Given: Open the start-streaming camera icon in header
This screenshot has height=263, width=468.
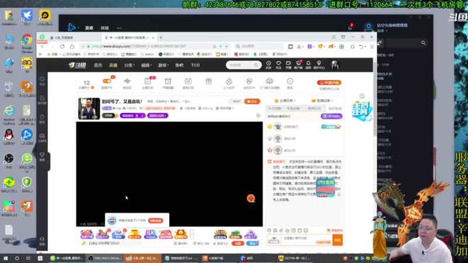Looking at the screenshot, I should coord(288,64).
